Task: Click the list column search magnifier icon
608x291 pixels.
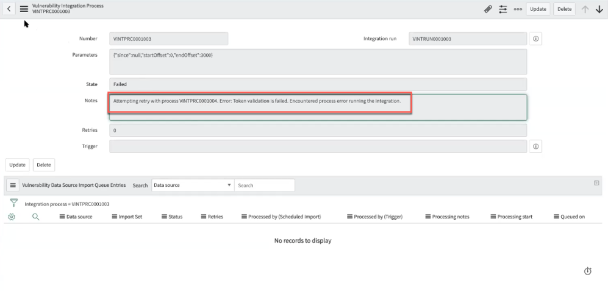Action: (35, 217)
